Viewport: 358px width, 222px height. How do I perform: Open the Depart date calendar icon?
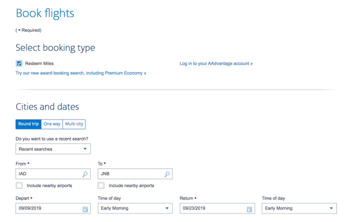85,208
